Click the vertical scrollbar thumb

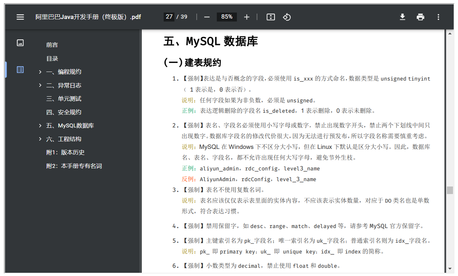pyautogui.click(x=450, y=190)
